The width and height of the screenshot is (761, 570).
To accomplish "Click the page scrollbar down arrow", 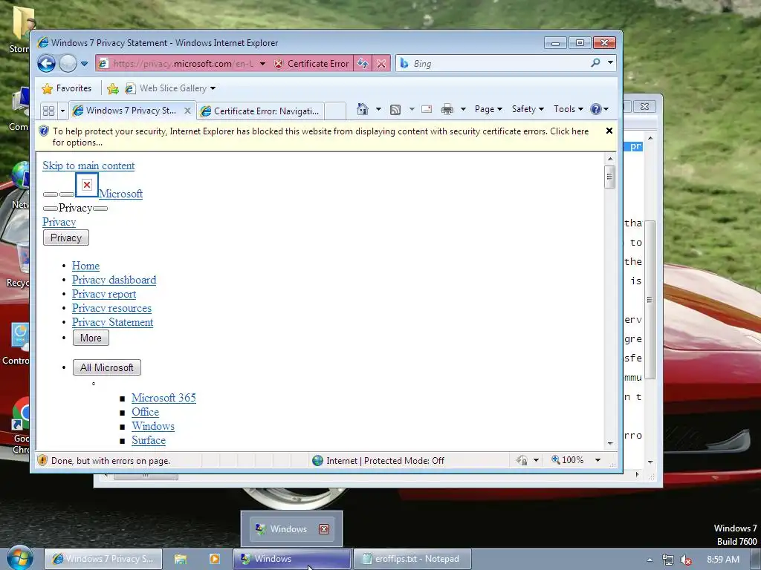I will coord(610,444).
